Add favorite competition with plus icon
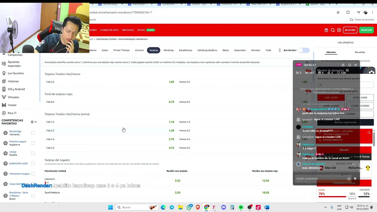 point(32,122)
